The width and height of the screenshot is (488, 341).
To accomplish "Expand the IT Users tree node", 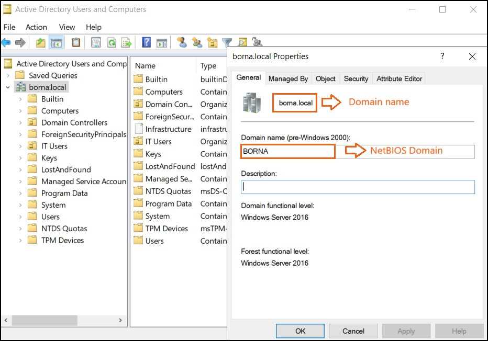I will 20,146.
